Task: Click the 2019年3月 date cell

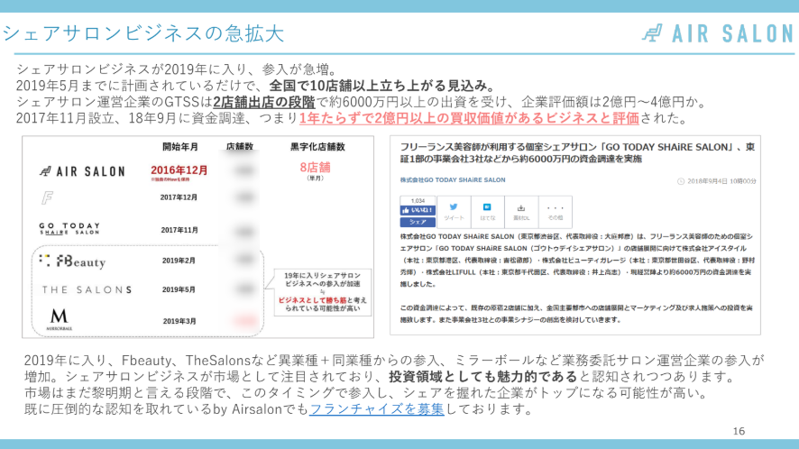Action: point(179,321)
